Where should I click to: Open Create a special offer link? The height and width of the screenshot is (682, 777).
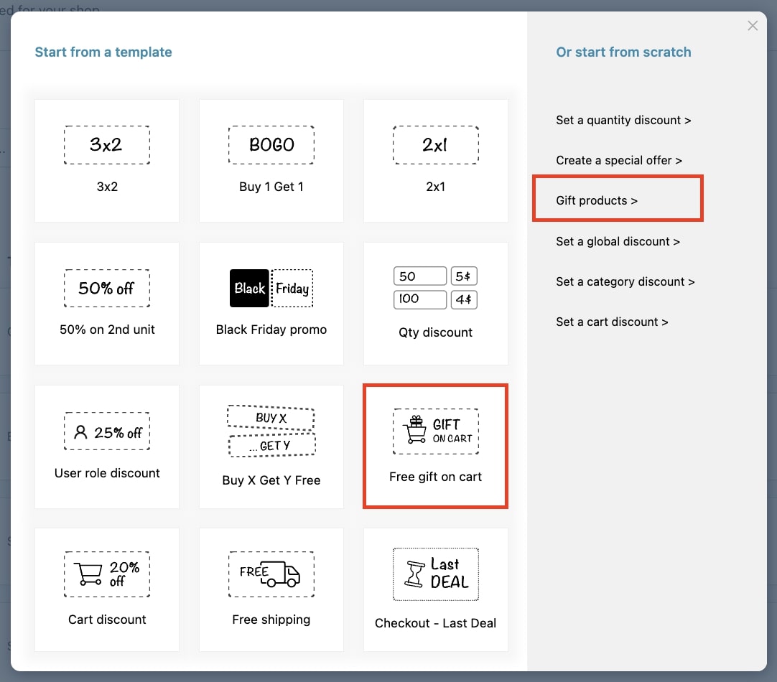(x=619, y=161)
